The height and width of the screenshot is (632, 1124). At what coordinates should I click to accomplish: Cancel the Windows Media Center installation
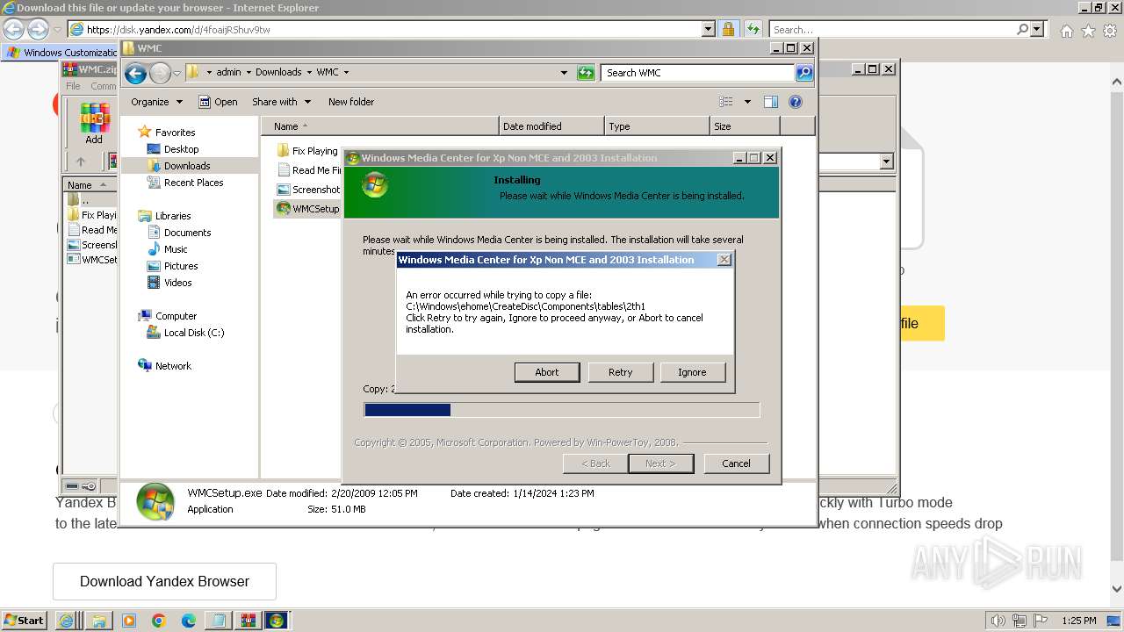tap(736, 463)
